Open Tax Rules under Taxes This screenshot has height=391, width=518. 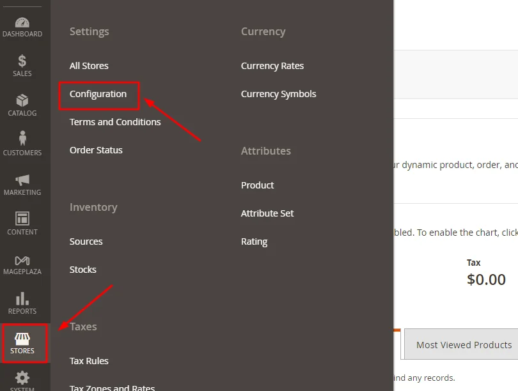coord(89,361)
